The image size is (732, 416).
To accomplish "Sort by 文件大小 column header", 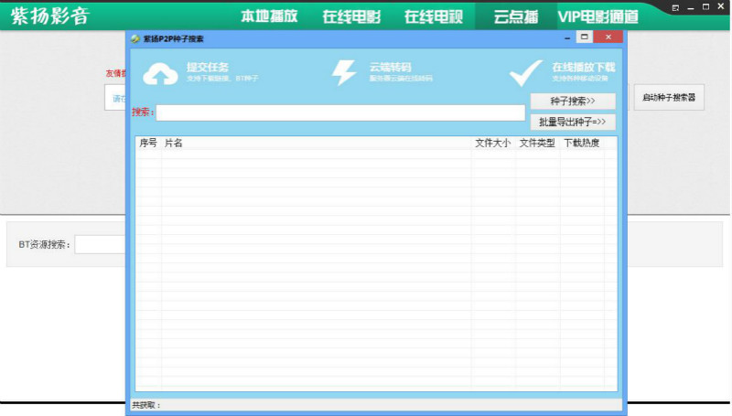I will 493,143.
